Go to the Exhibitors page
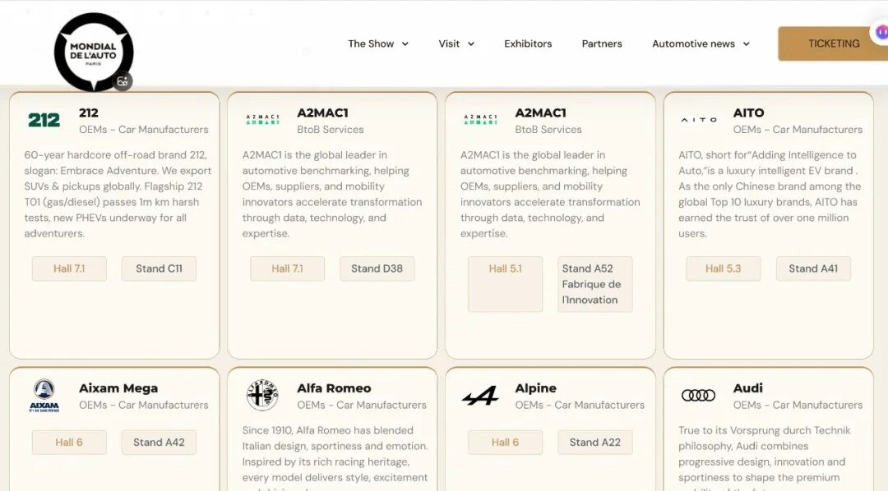888x491 pixels. click(528, 44)
